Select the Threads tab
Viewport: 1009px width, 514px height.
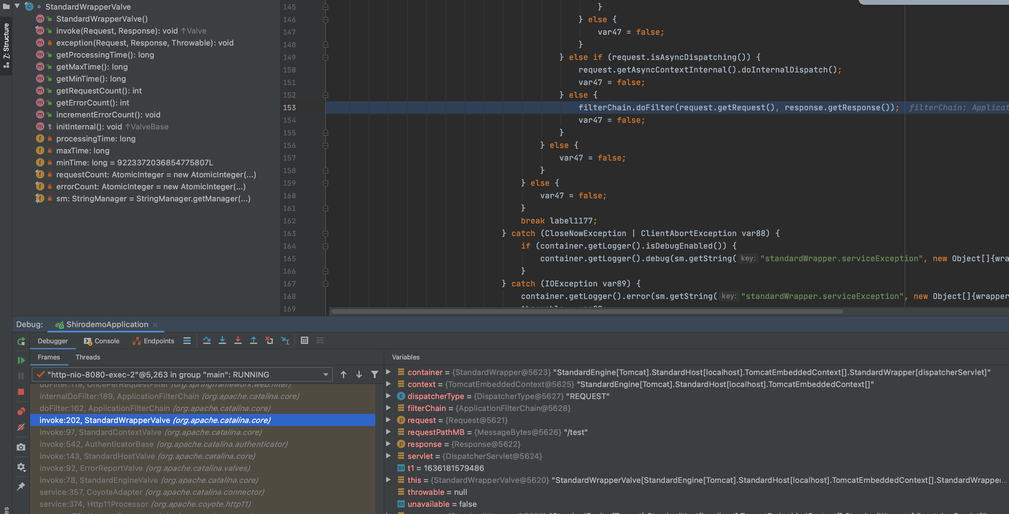point(88,357)
